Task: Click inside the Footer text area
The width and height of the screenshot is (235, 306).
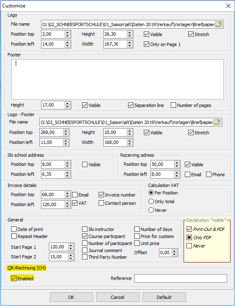Action: pos(117,80)
